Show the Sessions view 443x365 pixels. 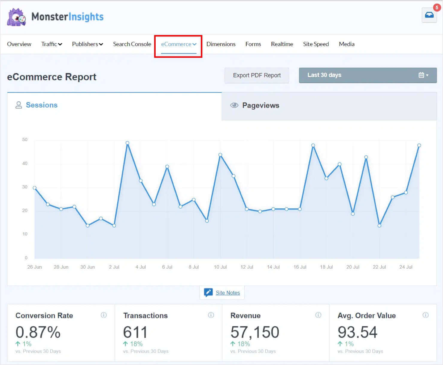(x=42, y=105)
